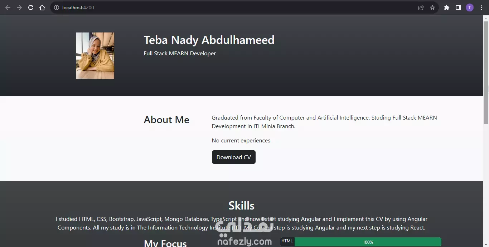Go to the browser home page
The width and height of the screenshot is (489, 247).
[x=42, y=7]
